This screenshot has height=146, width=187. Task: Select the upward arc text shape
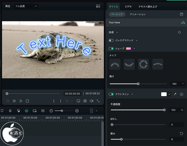point(115,64)
